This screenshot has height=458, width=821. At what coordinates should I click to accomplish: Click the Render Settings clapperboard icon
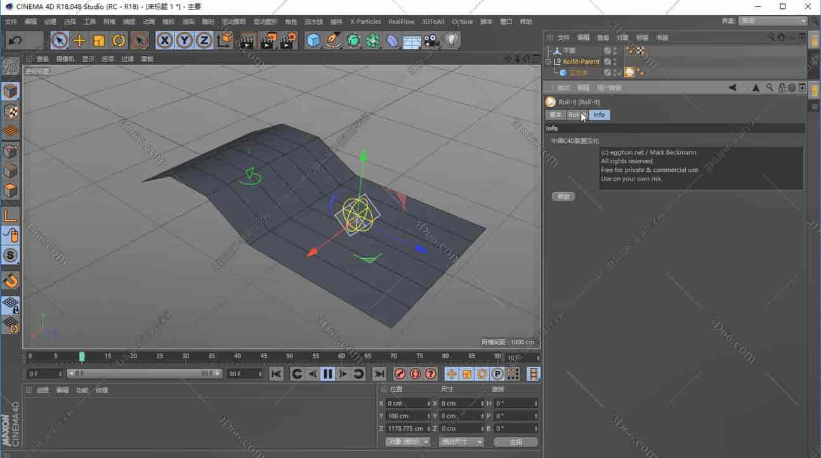coord(287,41)
